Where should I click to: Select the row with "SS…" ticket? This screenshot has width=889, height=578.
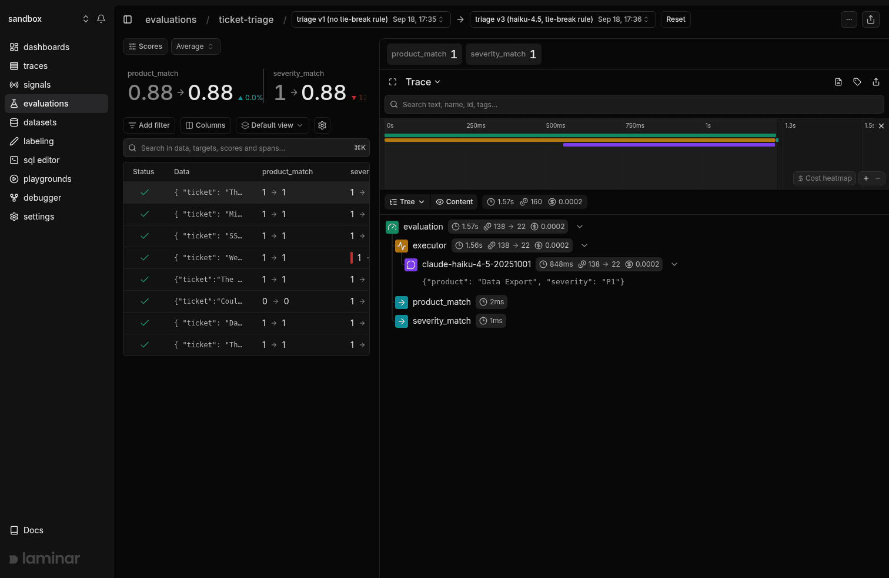[x=246, y=236]
